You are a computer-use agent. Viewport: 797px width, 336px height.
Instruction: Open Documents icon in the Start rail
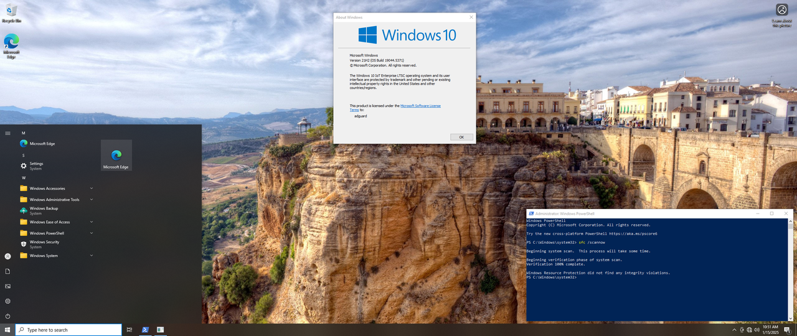point(7,271)
